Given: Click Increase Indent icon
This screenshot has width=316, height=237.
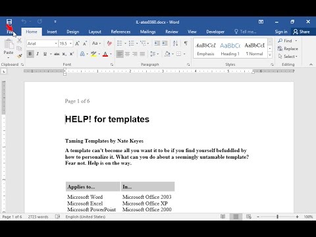Looking at the screenshot, I should (x=165, y=43).
